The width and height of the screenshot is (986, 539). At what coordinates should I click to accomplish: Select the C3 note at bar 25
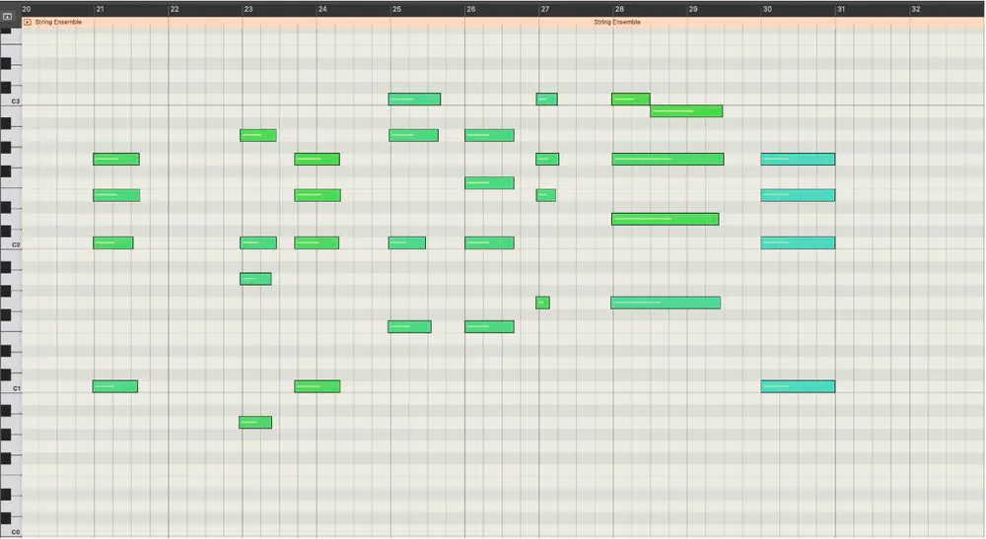(x=414, y=99)
